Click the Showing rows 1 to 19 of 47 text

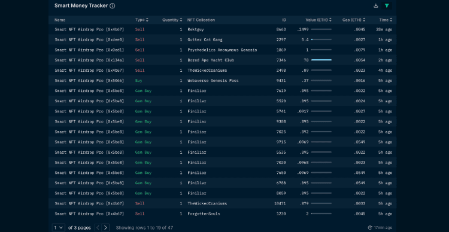[x=144, y=228]
